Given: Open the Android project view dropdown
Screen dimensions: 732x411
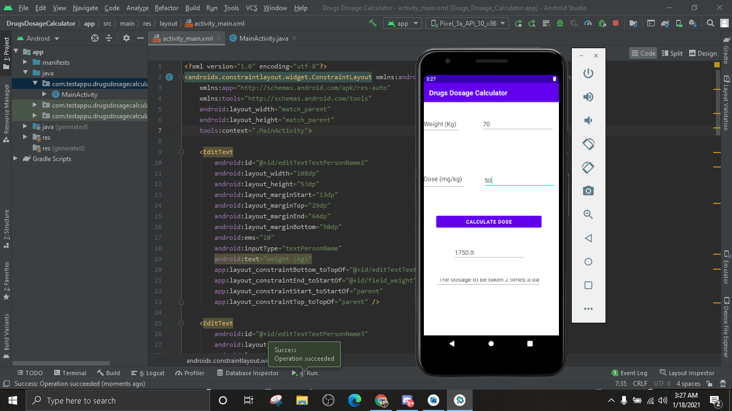Looking at the screenshot, I should (x=39, y=38).
